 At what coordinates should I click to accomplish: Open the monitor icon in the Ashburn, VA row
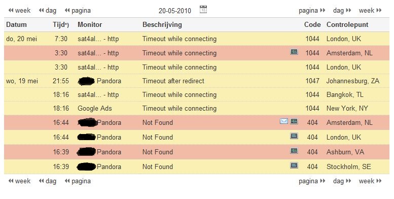coord(294,151)
